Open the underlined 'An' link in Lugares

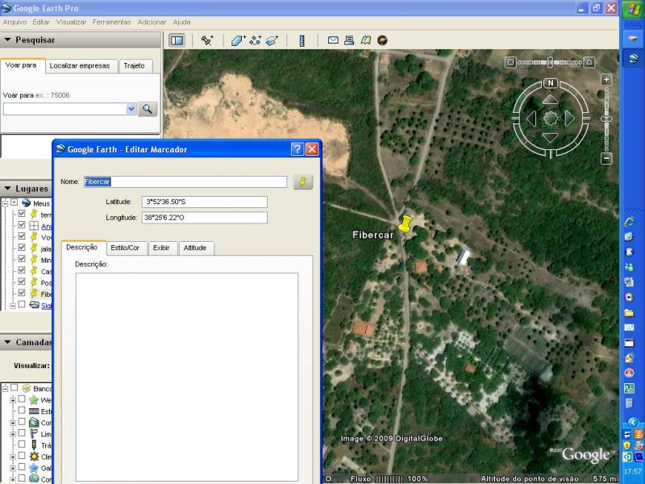46,226
